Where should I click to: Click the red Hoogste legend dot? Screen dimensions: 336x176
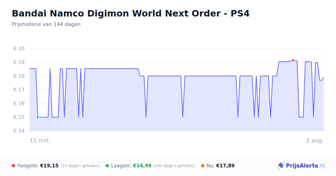(x=13, y=166)
